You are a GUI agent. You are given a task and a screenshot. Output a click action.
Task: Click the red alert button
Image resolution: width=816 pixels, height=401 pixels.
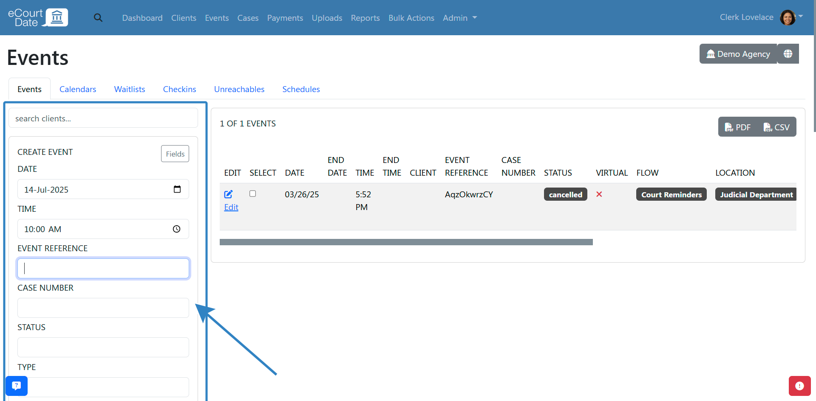(x=799, y=386)
